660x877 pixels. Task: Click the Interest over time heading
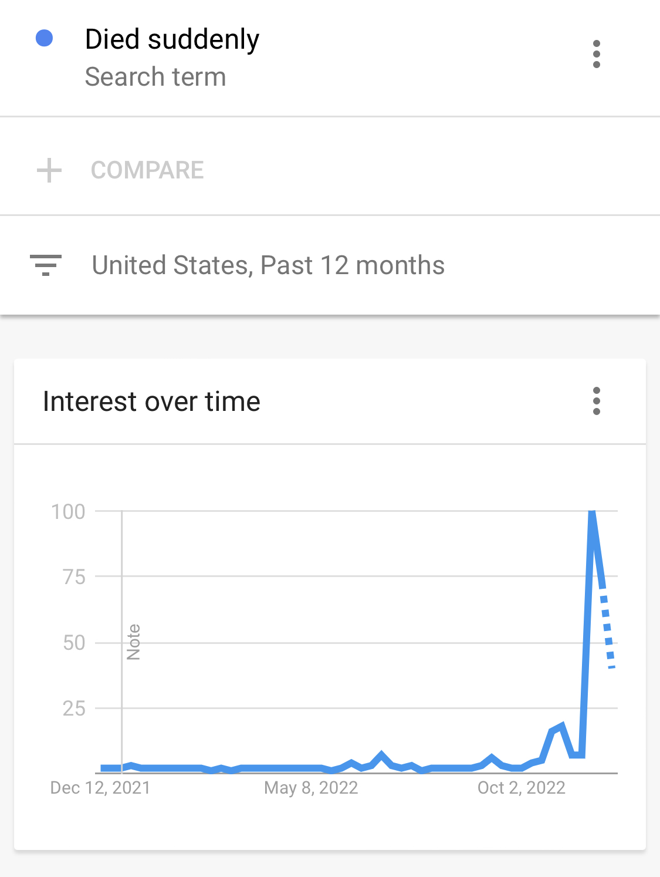151,402
